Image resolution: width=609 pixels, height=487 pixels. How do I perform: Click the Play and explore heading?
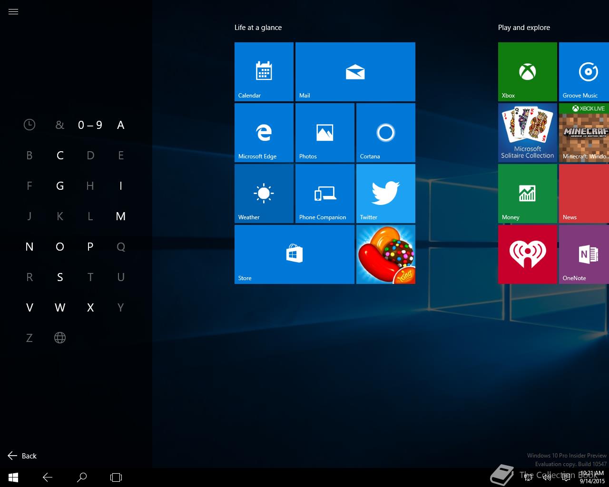pos(524,28)
